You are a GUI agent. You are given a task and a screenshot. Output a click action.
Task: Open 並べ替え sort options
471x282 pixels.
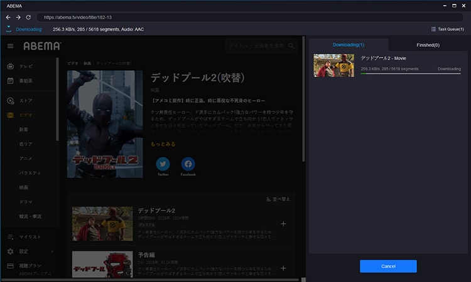[278, 199]
